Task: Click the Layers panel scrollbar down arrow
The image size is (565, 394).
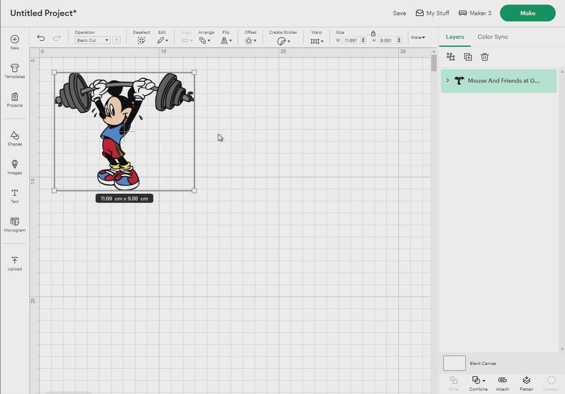Action: (x=562, y=349)
